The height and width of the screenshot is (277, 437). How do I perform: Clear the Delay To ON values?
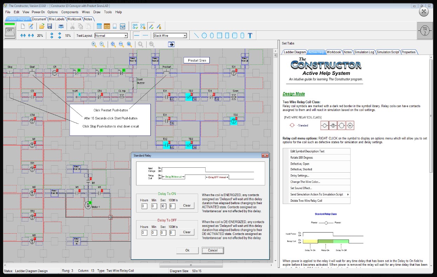(x=187, y=206)
